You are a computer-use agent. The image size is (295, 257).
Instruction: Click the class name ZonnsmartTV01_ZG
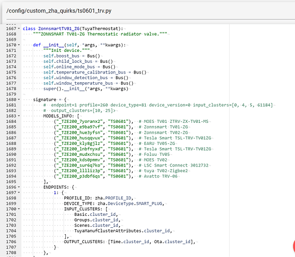(59, 29)
